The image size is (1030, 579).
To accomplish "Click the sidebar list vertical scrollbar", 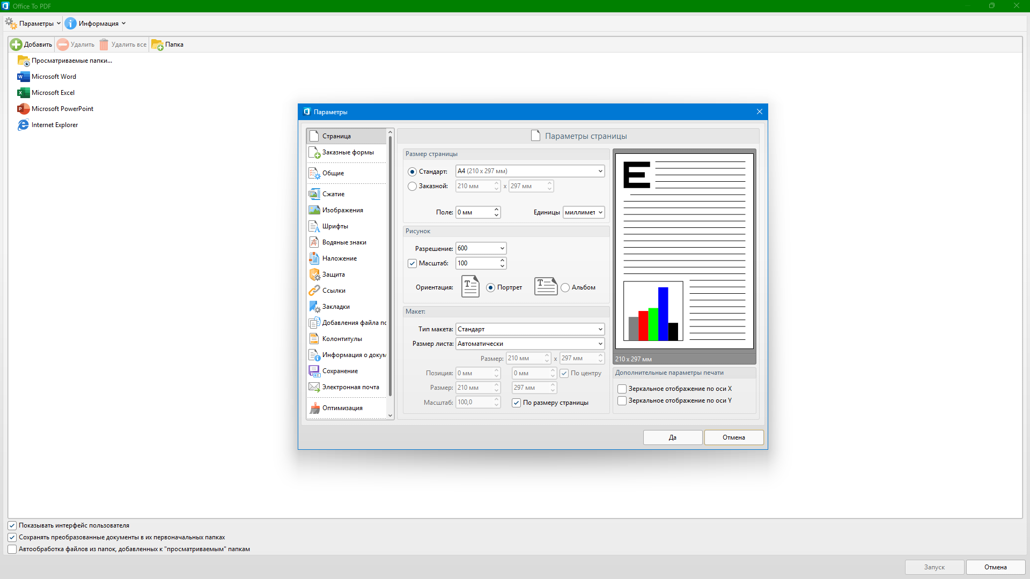I will pos(391,268).
